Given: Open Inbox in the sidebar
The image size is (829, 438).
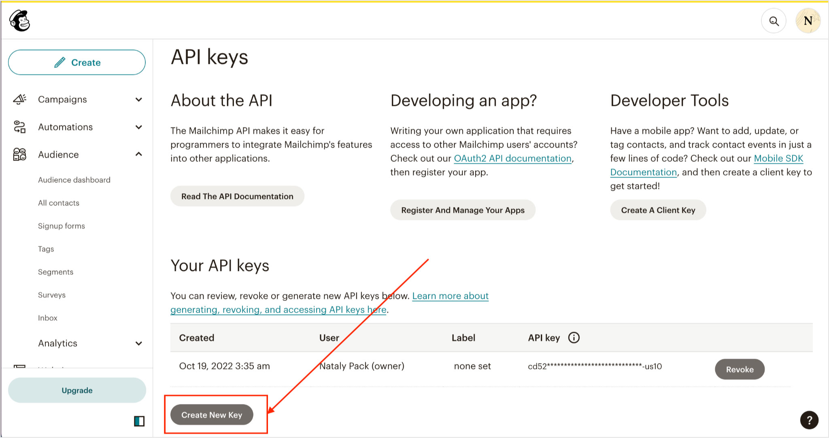Looking at the screenshot, I should click(48, 318).
